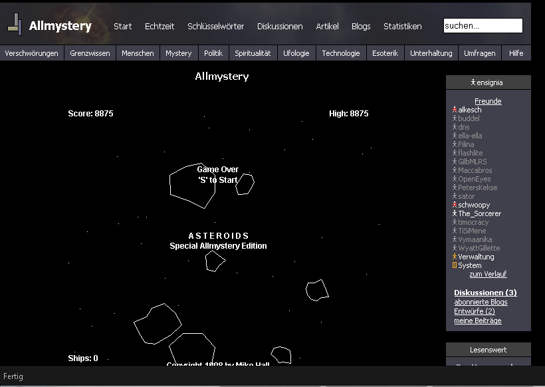Open friend ella-ella's profile
The image size is (545, 387).
pos(470,136)
